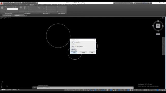Close the command line with X icon
The width and height of the screenshot is (166, 93).
[x=34, y=88]
